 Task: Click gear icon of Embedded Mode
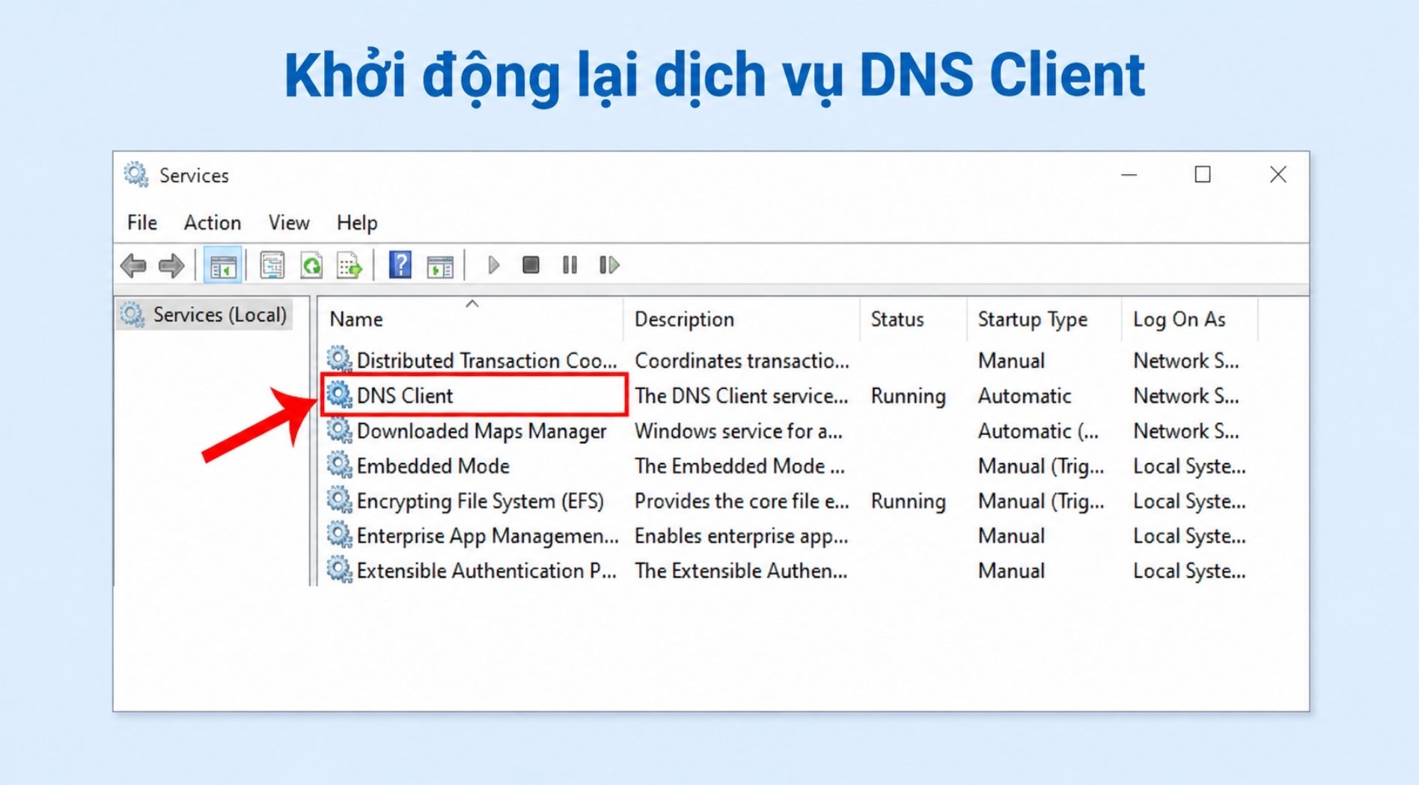339,464
